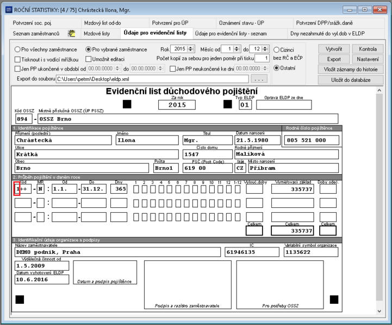Click scrollbar up arrow of the form

click(x=379, y=90)
